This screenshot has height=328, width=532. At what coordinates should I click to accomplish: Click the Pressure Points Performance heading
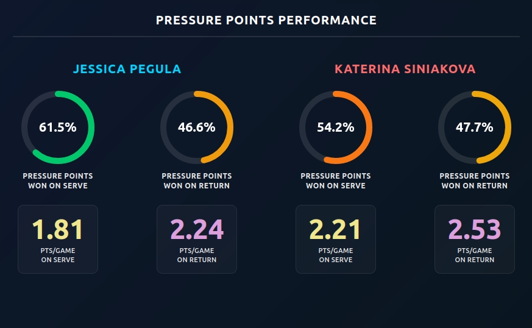[266, 20]
